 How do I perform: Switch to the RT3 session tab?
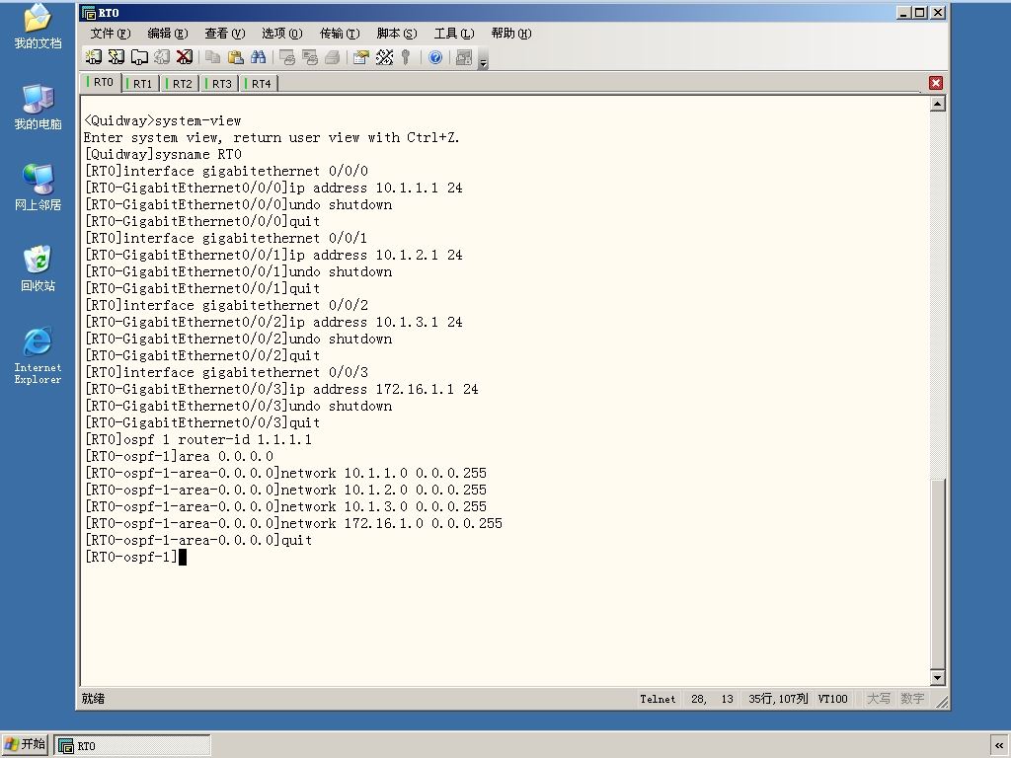tap(218, 83)
